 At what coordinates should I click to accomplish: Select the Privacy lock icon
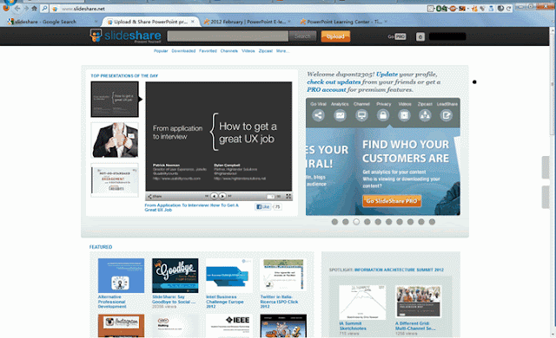[x=383, y=115]
